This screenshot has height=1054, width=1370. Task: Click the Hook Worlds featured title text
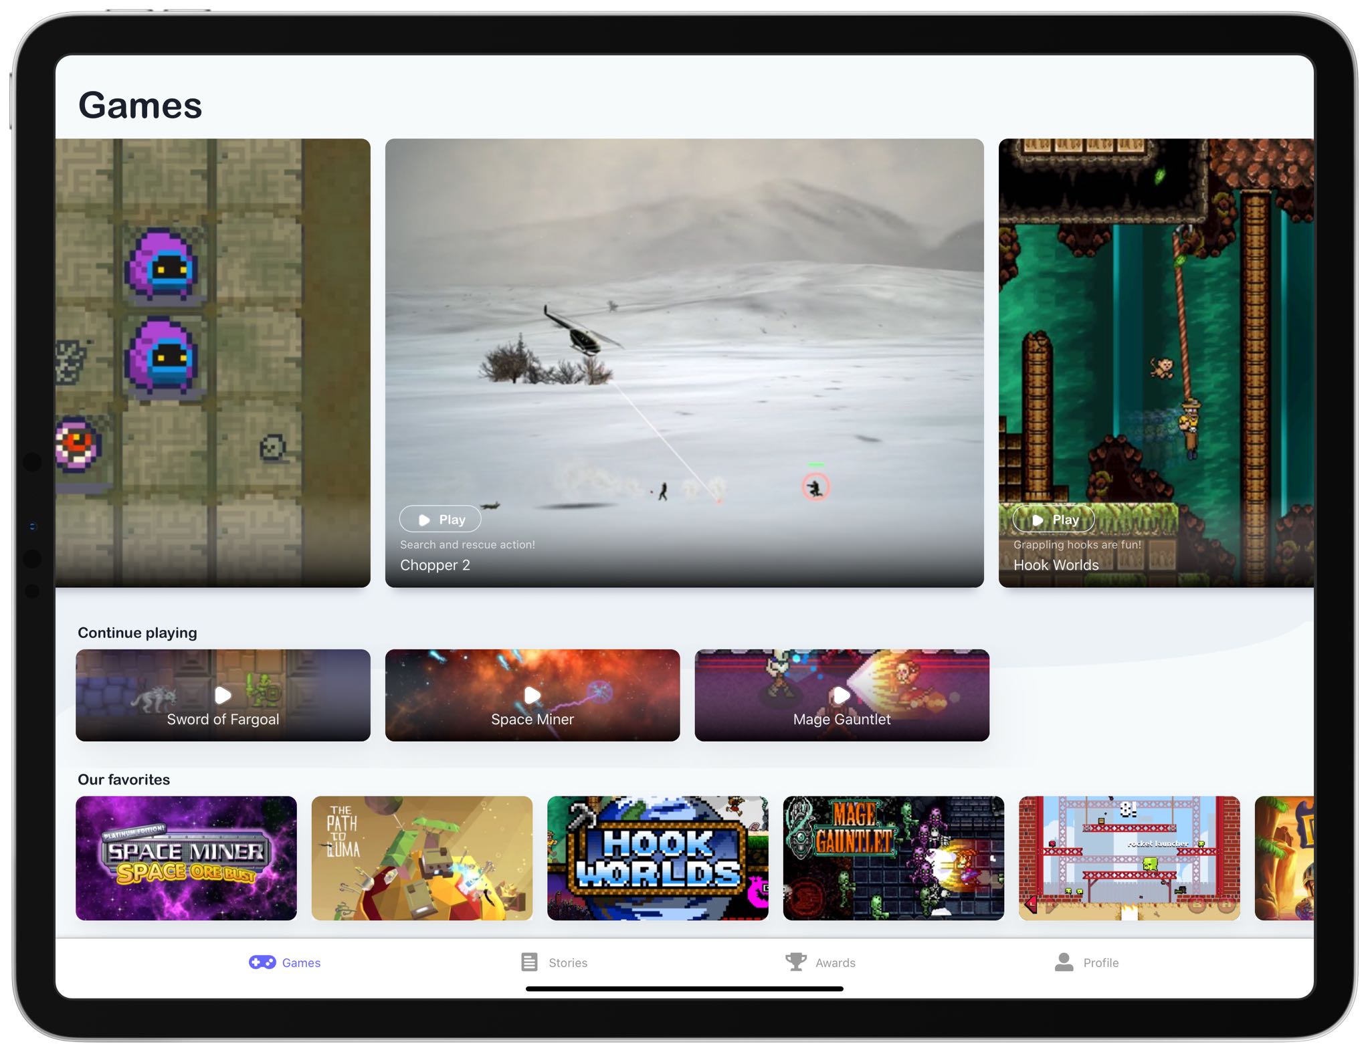(x=1056, y=565)
